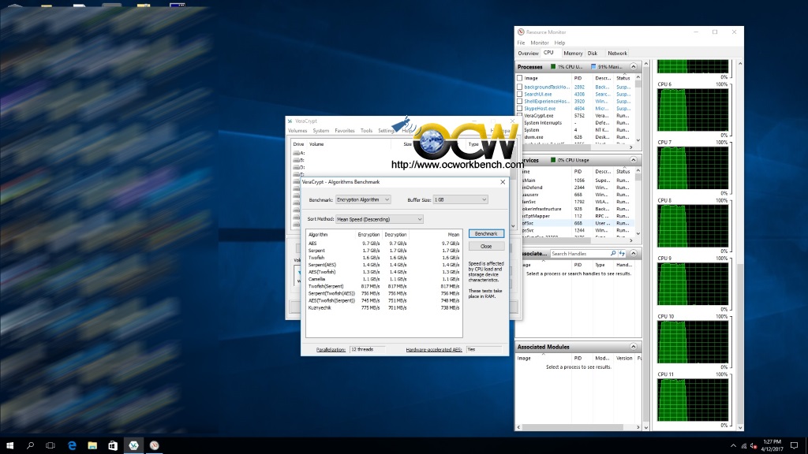Click the Mean column header
808x454 pixels.
click(x=454, y=235)
